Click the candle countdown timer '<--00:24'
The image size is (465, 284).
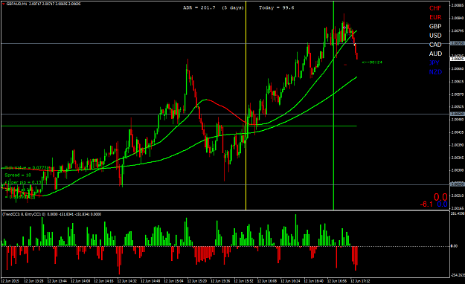(x=372, y=62)
